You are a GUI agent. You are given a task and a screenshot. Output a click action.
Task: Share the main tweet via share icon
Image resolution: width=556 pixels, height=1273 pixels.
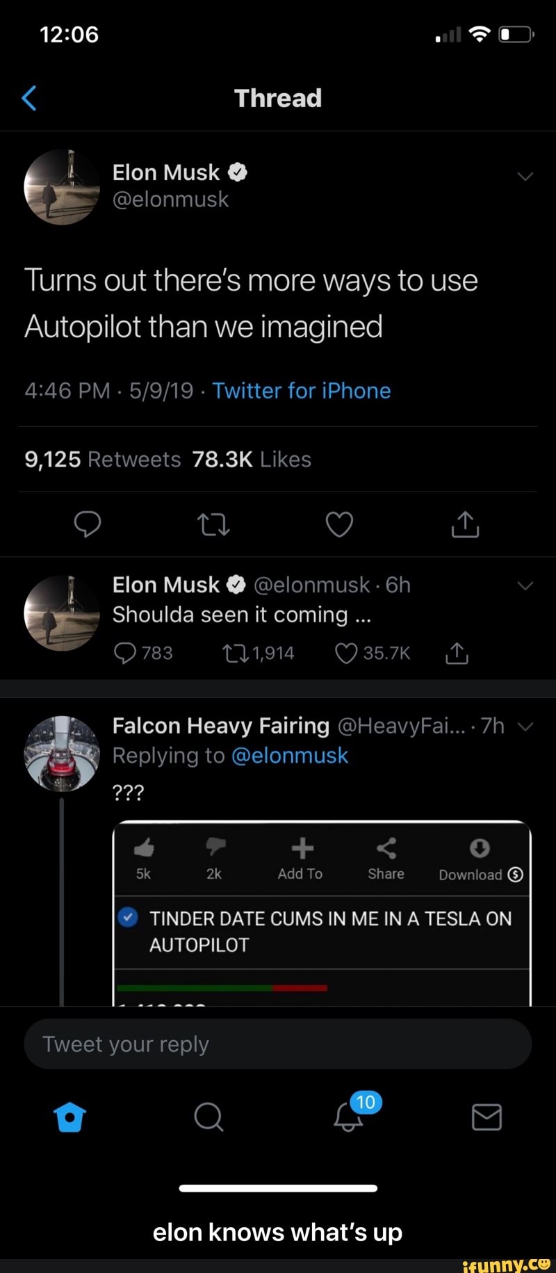465,524
